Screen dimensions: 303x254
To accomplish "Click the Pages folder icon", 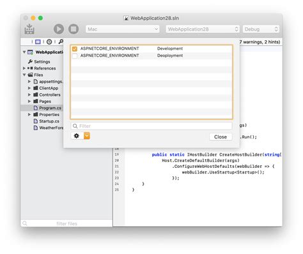I will [x=36, y=101].
